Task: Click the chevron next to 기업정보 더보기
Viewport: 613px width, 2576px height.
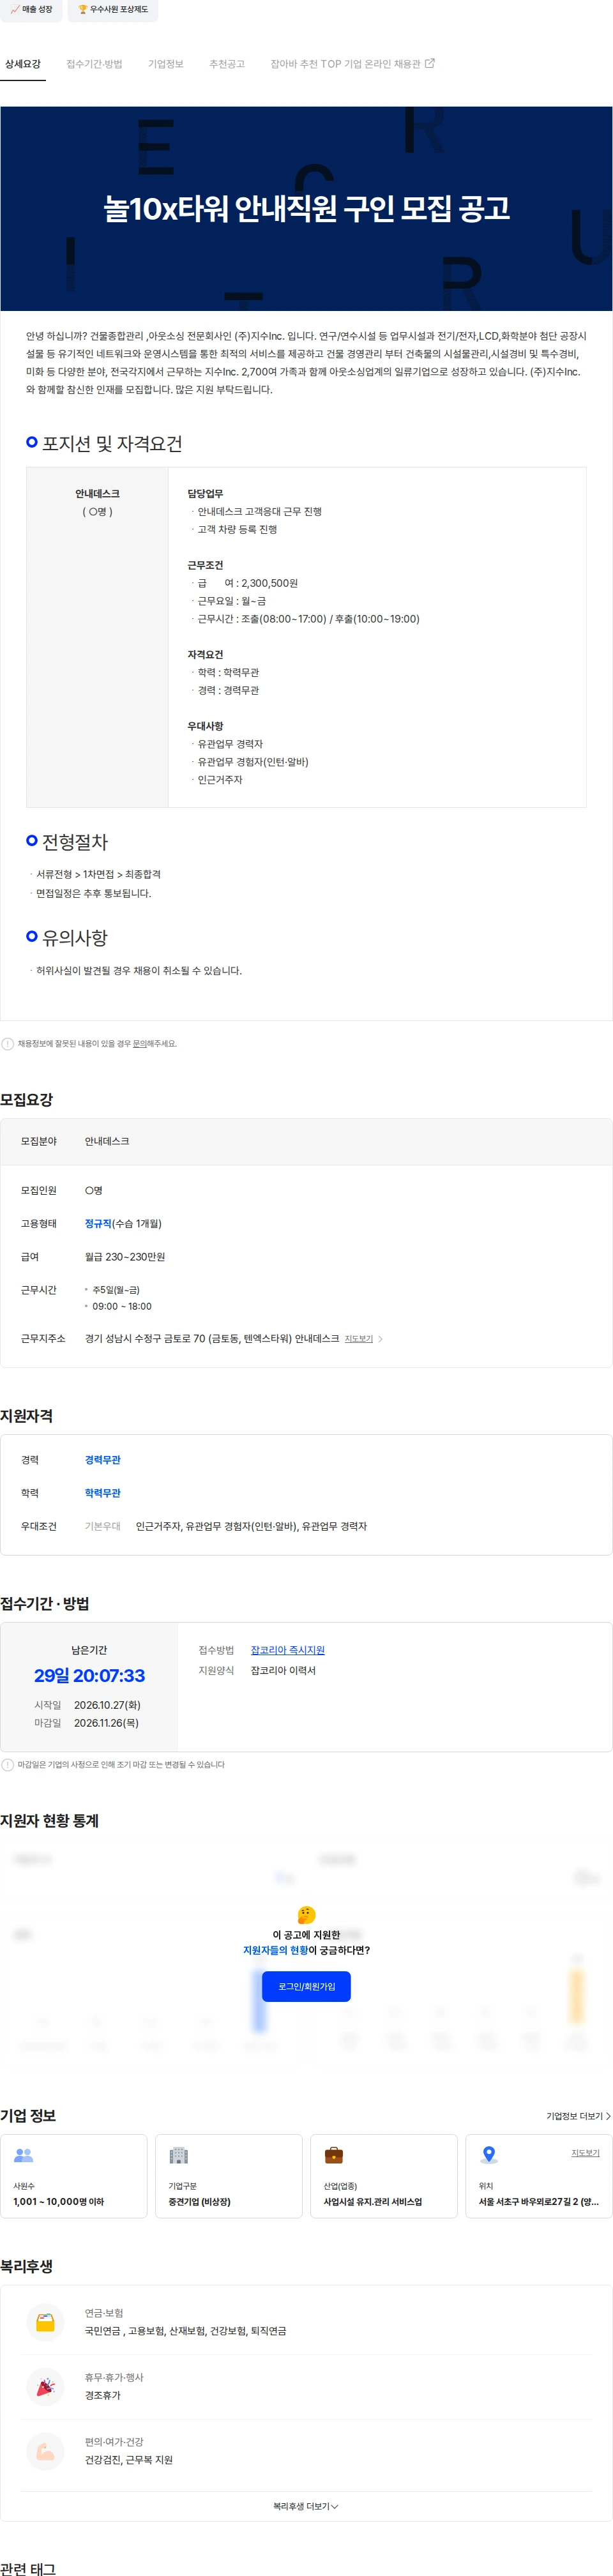Action: [608, 2116]
